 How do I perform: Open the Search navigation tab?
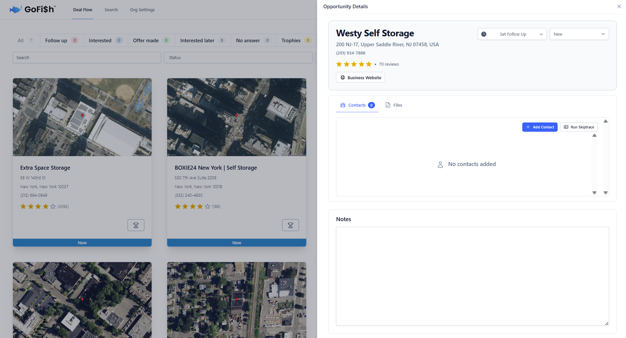tap(111, 10)
